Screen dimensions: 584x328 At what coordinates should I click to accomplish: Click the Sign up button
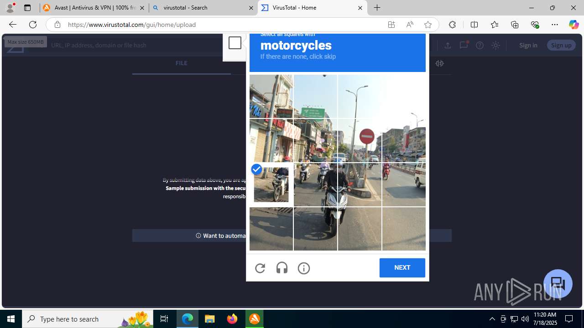pos(561,45)
